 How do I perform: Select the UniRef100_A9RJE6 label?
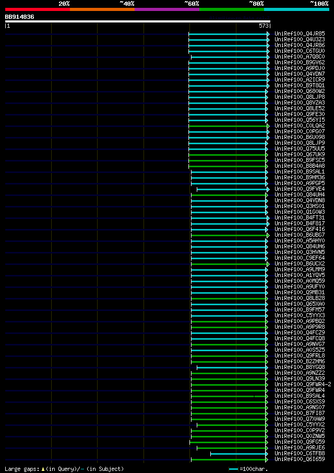pos(300,448)
